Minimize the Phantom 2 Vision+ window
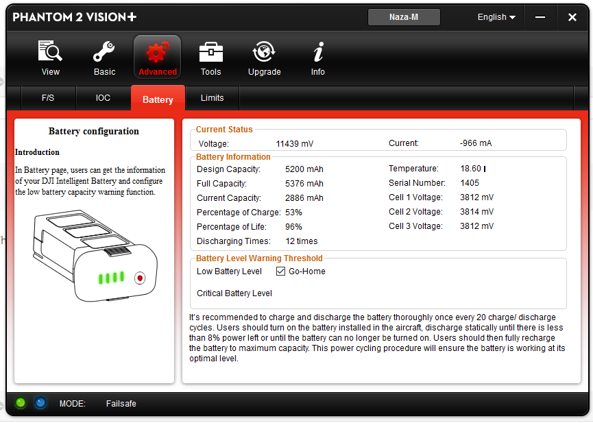This screenshot has width=593, height=423. 540,17
